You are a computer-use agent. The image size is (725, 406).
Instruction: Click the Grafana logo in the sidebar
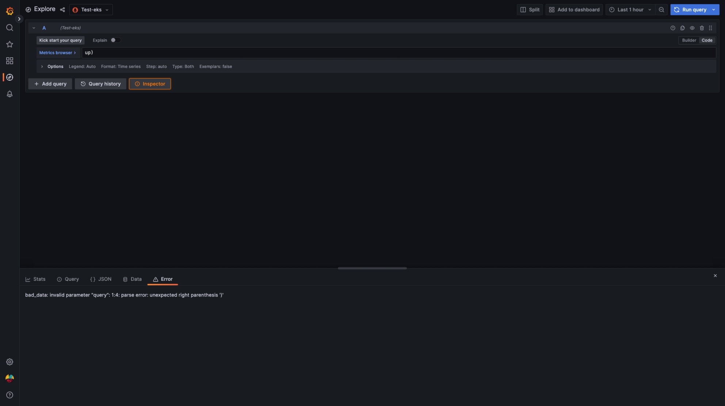pyautogui.click(x=9, y=11)
